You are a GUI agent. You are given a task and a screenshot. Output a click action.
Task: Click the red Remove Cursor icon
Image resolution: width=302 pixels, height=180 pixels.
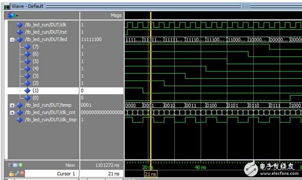click(22, 173)
